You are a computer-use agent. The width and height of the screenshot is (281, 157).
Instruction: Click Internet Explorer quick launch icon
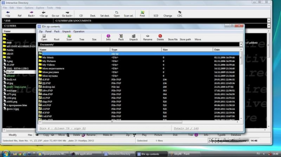tap(24, 154)
